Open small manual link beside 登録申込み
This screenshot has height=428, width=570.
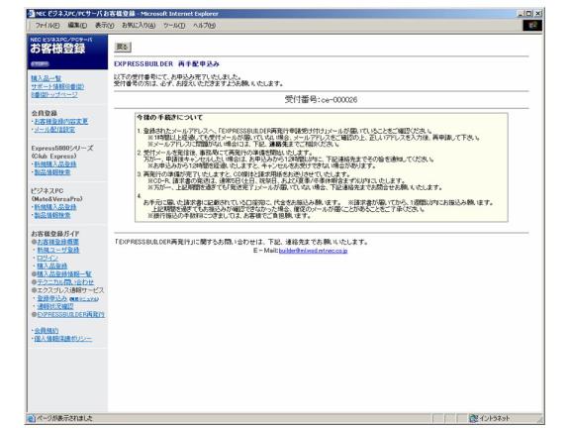84,299
